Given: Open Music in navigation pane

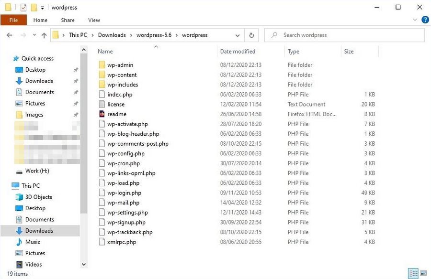Looking at the screenshot, I should point(33,242).
